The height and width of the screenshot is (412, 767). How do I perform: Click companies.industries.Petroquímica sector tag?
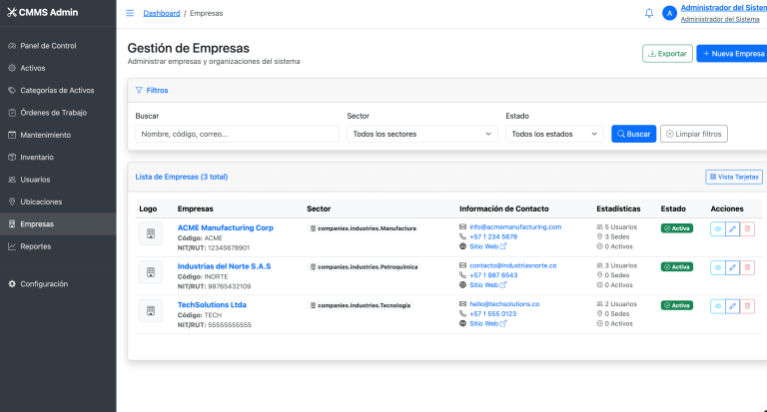coord(364,266)
